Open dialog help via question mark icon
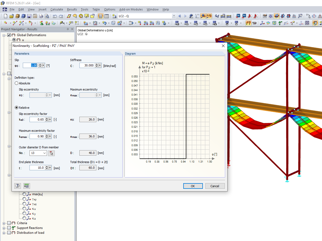 [17, 186]
